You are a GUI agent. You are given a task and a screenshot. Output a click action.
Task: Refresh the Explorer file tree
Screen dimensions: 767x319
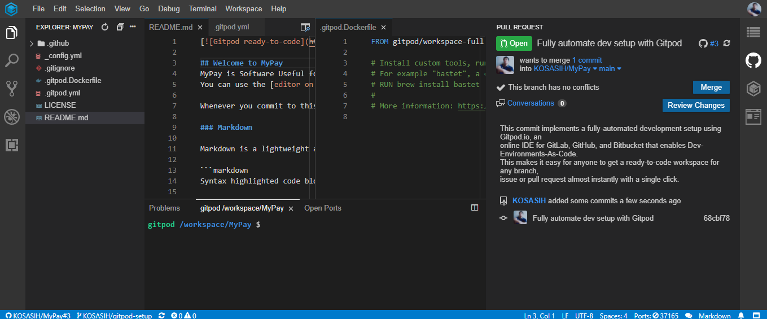click(105, 27)
